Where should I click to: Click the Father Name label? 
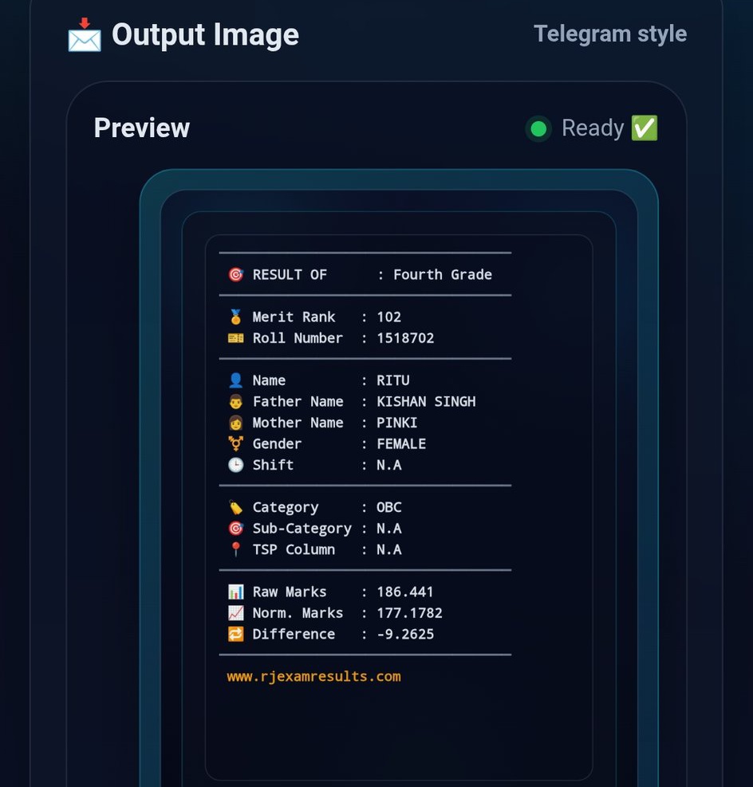click(x=298, y=402)
